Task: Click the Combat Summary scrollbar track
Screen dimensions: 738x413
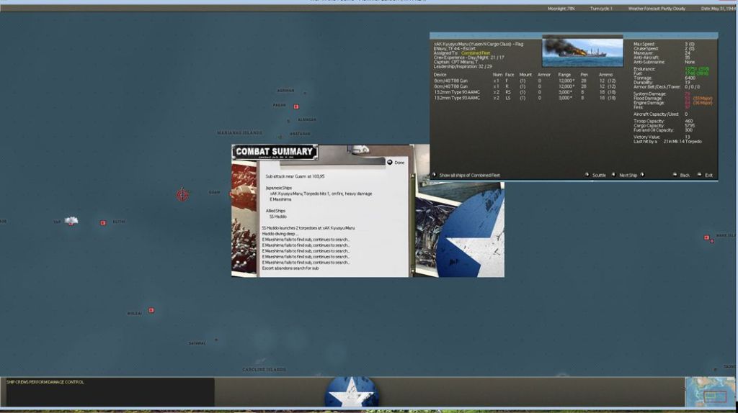Action: coord(413,224)
